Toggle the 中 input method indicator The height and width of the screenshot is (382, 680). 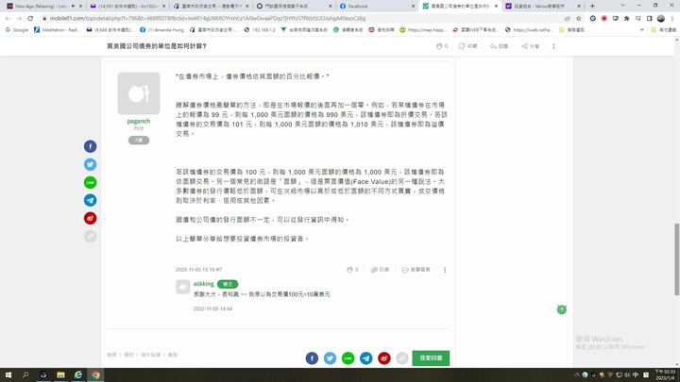click(636, 375)
